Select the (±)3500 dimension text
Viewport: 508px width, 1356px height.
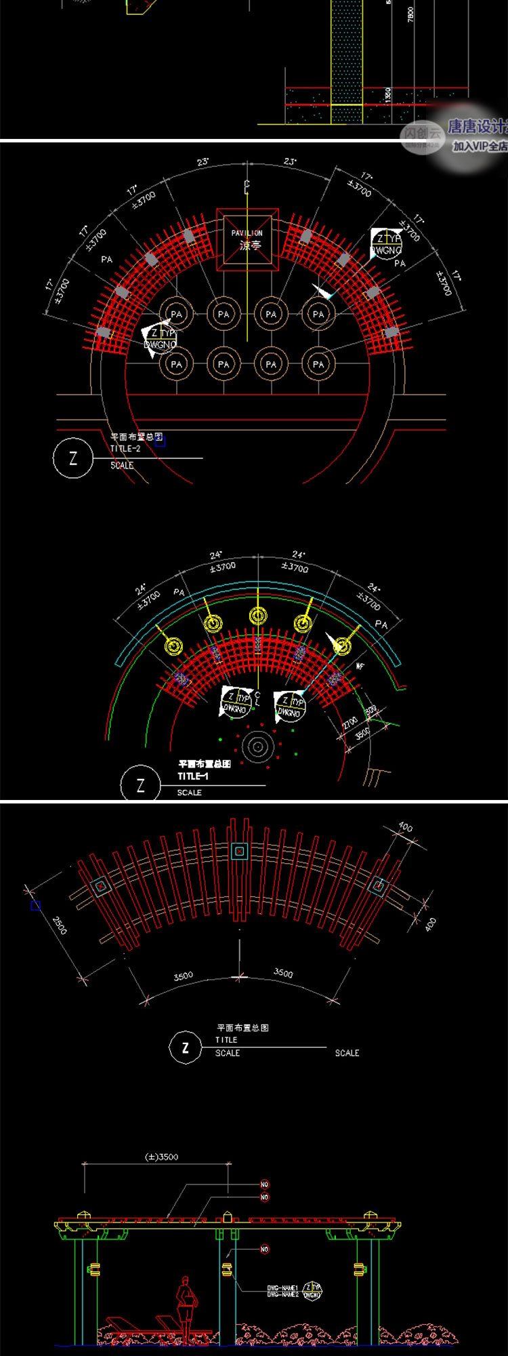click(x=162, y=1157)
